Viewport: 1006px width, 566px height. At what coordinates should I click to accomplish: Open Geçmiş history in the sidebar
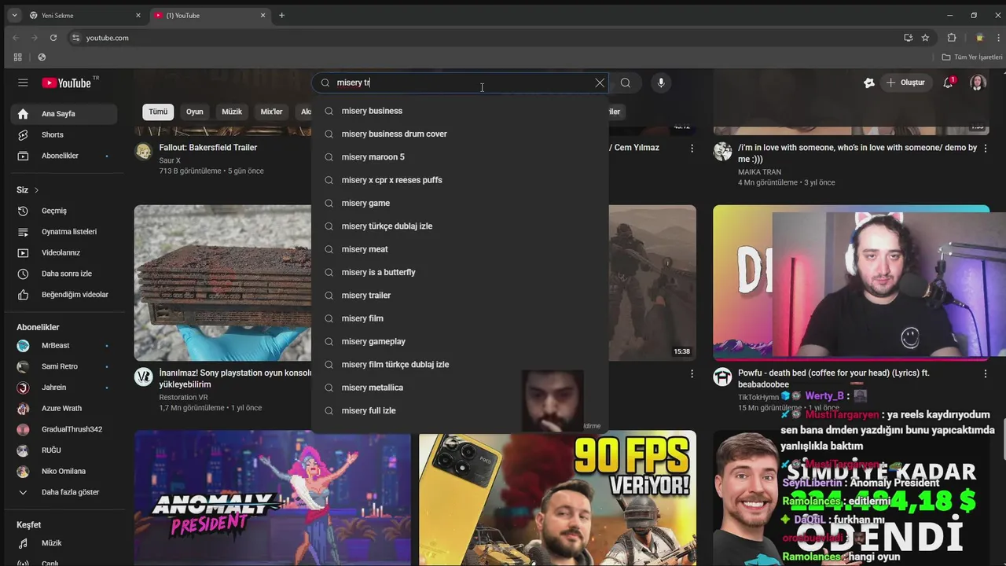point(64,211)
